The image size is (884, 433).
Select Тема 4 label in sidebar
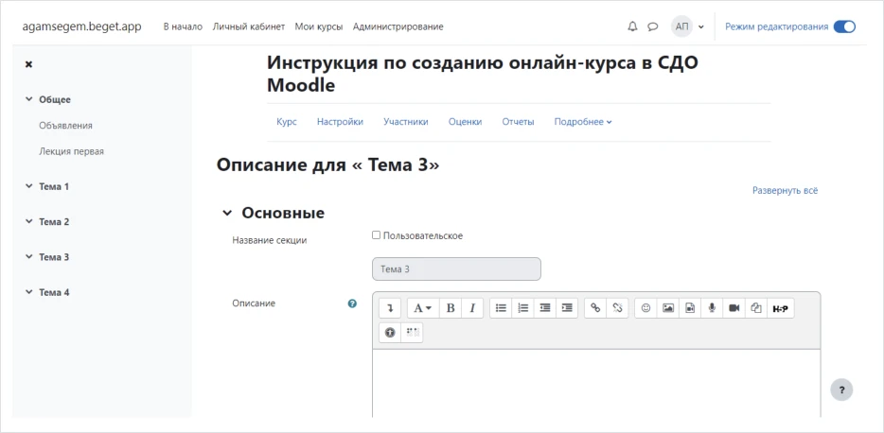point(54,292)
